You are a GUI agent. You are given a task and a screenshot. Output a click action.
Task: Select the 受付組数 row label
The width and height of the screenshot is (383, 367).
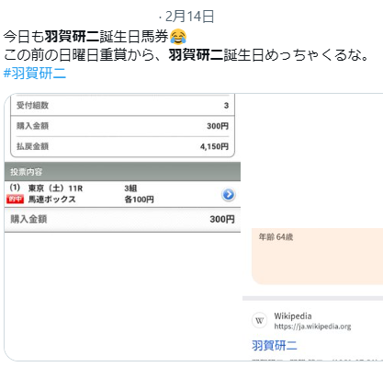tap(32, 106)
